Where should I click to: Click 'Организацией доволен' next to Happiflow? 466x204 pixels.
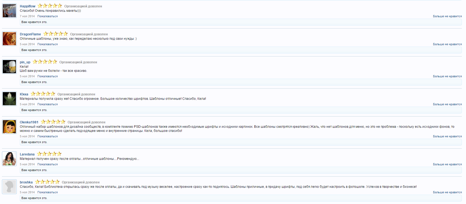[x=83, y=6]
